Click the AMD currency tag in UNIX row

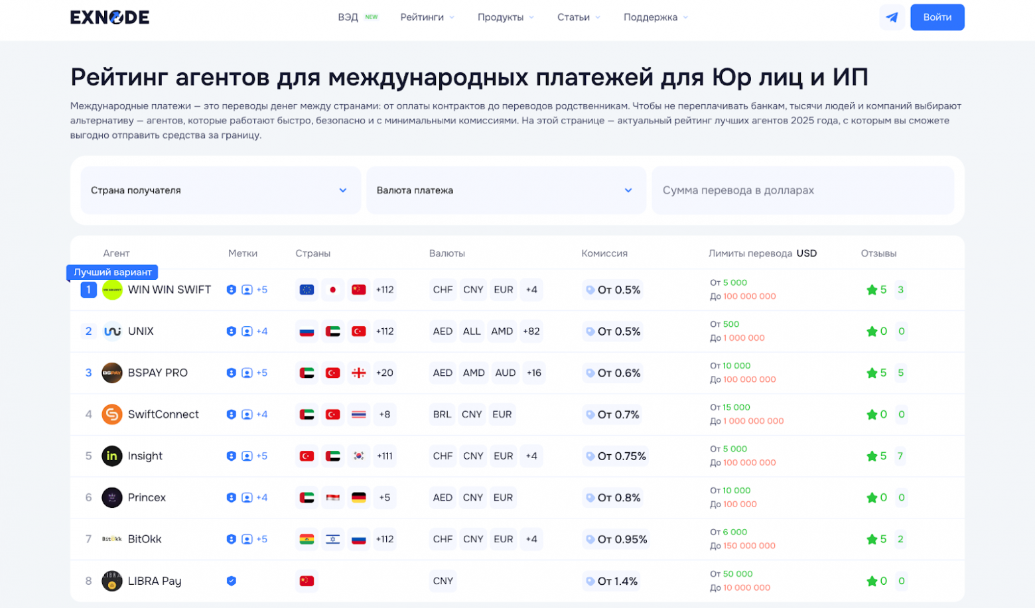(x=502, y=332)
